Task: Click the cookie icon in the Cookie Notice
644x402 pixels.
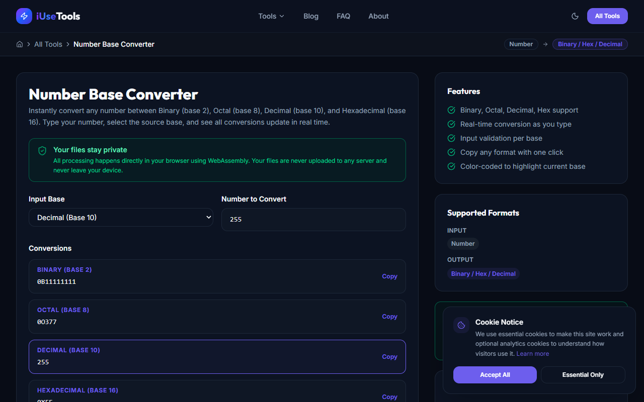Action: tap(461, 325)
